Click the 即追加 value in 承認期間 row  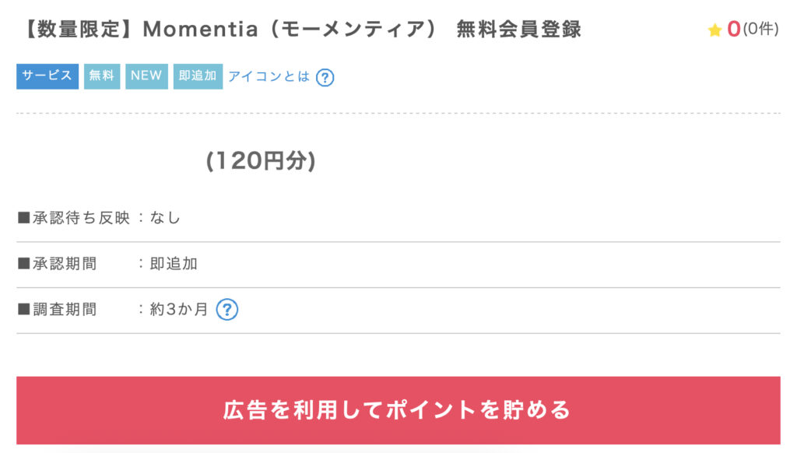click(174, 264)
